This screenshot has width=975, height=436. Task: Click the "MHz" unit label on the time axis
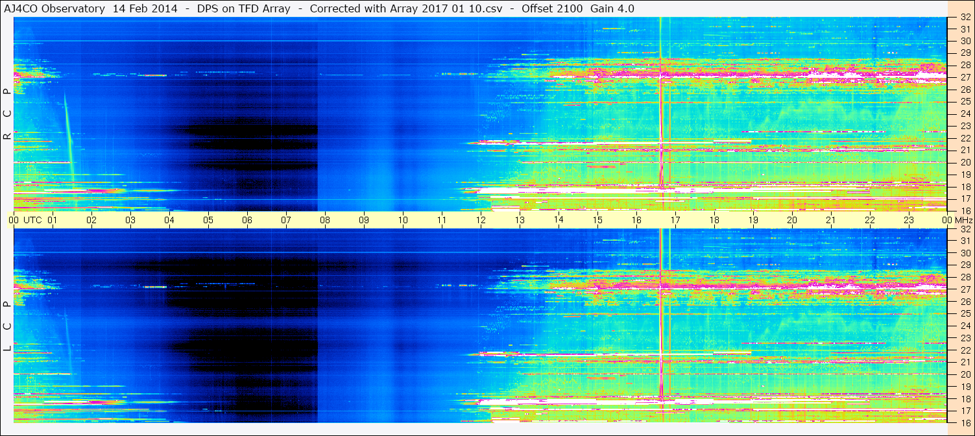pos(963,220)
